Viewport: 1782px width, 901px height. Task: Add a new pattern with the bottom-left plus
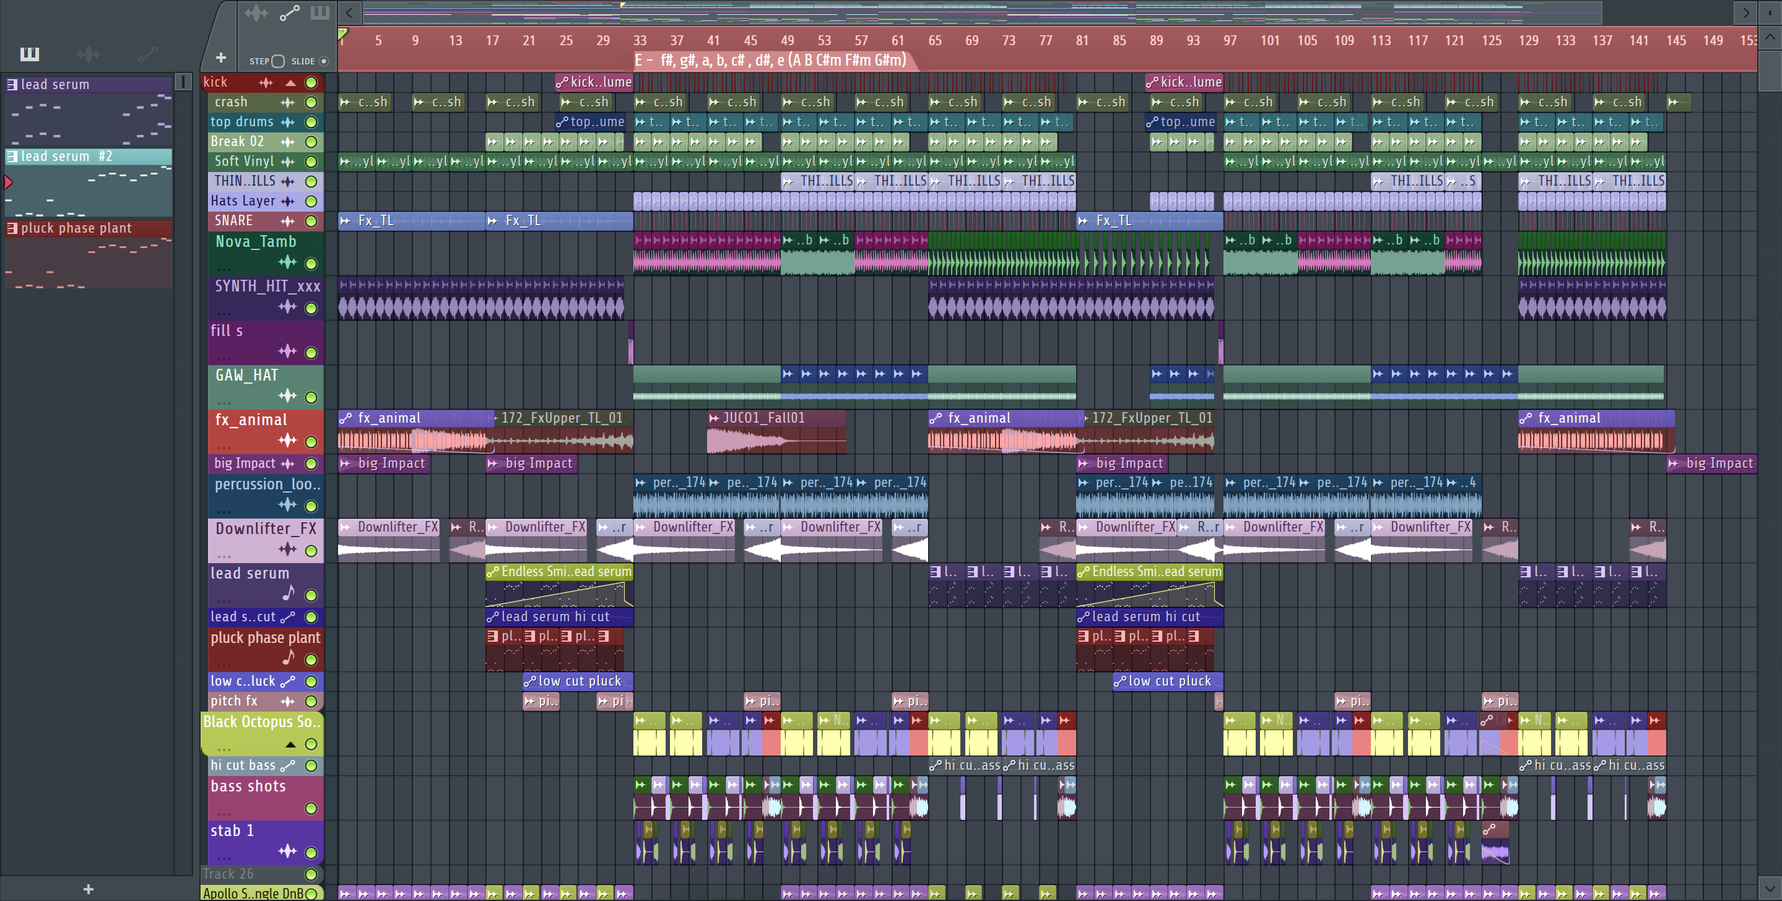[x=88, y=889]
